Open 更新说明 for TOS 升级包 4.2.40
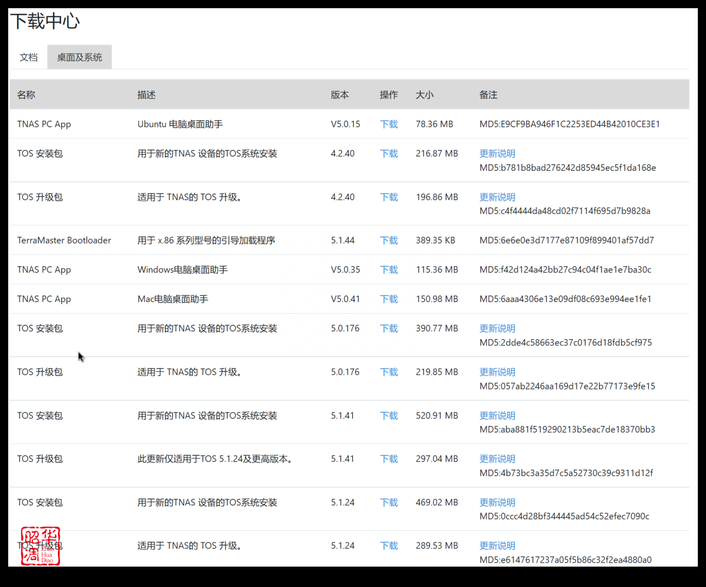Viewport: 706px width, 587px height. click(x=496, y=197)
